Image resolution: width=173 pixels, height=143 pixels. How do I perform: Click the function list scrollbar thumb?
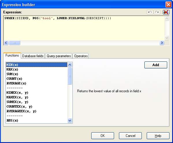pos(70,76)
